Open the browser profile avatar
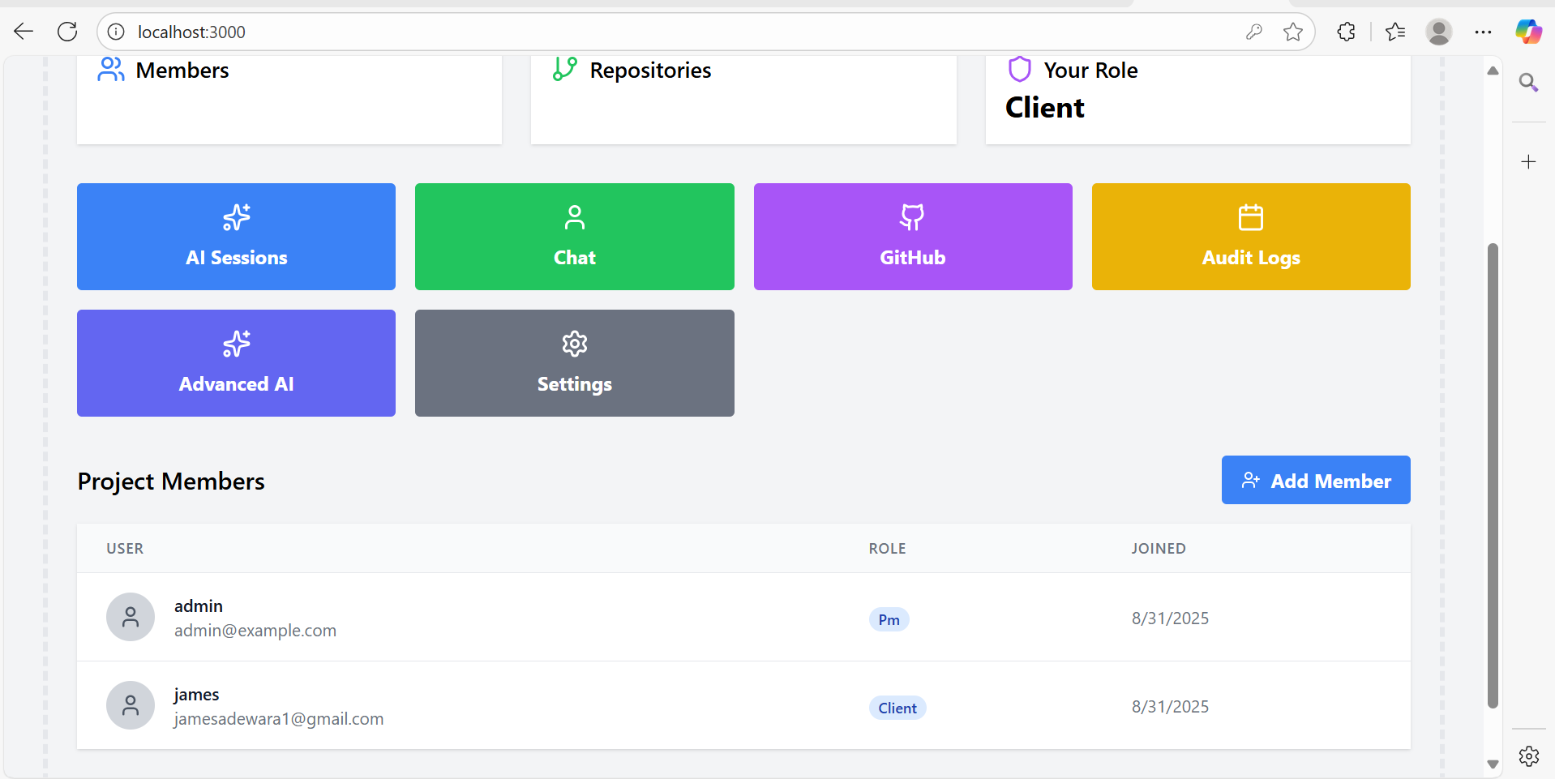Image resolution: width=1555 pixels, height=779 pixels. 1439,32
